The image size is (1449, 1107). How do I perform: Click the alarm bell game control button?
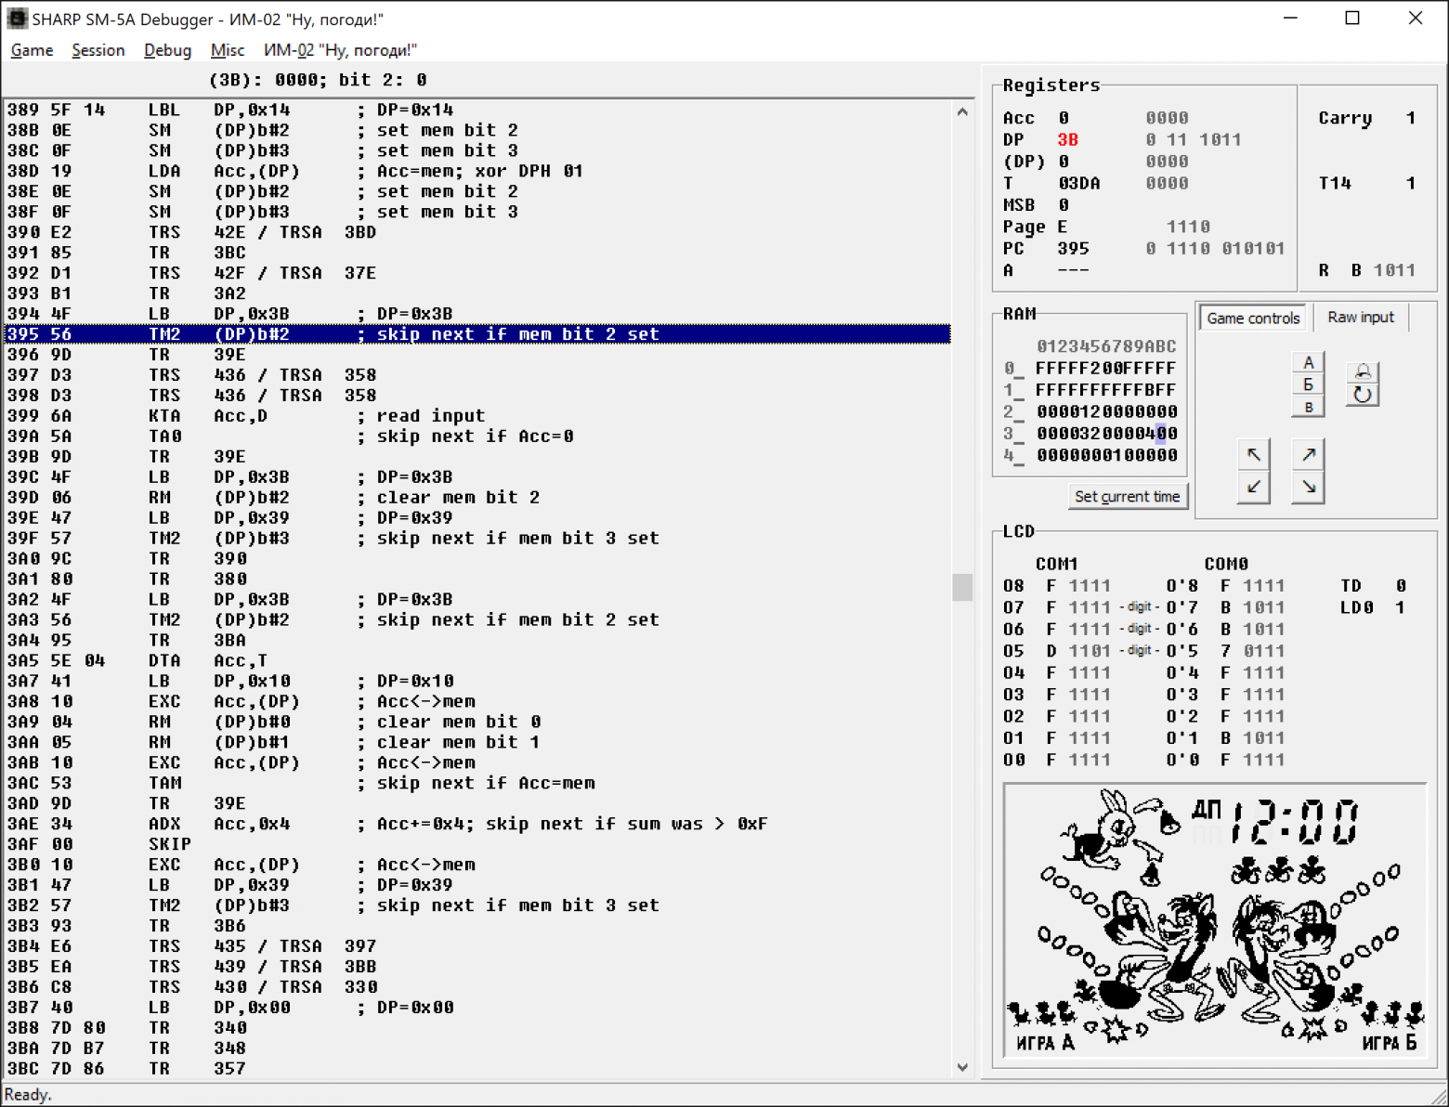coord(1363,371)
